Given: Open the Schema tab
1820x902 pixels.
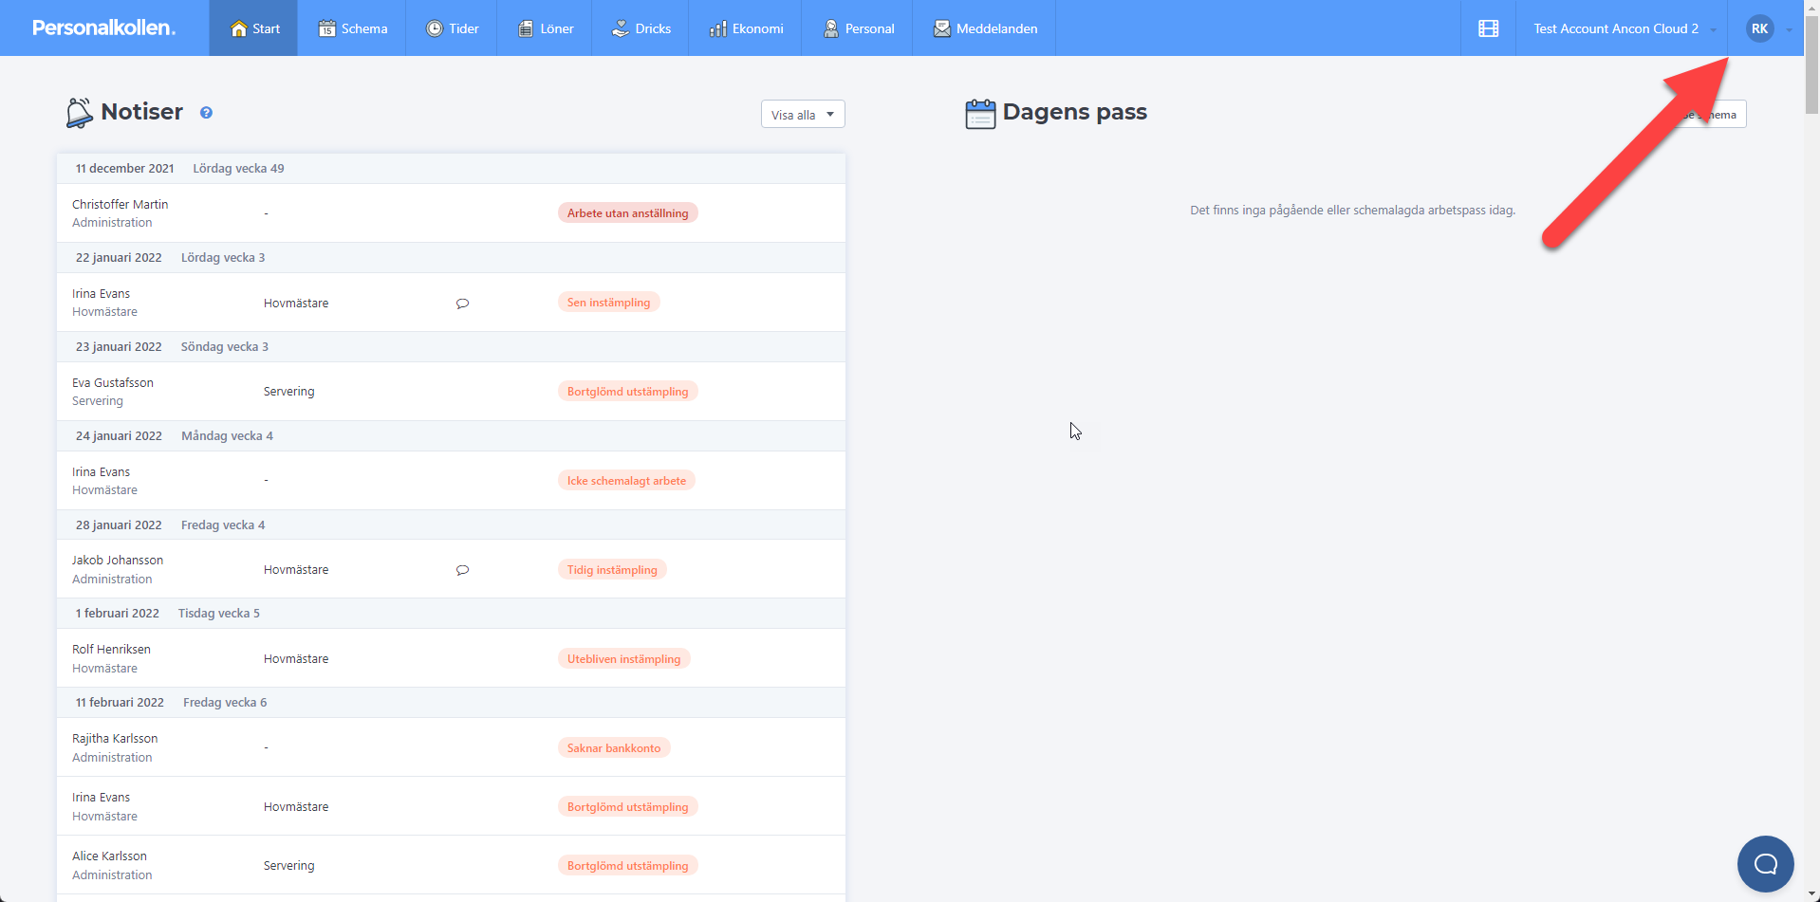Looking at the screenshot, I should (x=352, y=28).
